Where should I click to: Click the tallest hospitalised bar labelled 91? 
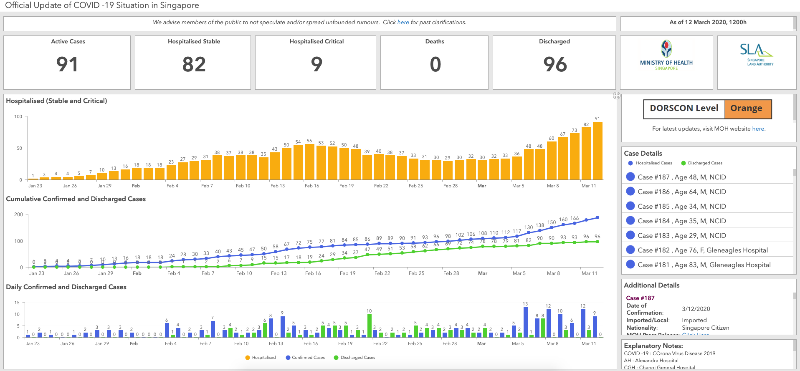597,151
